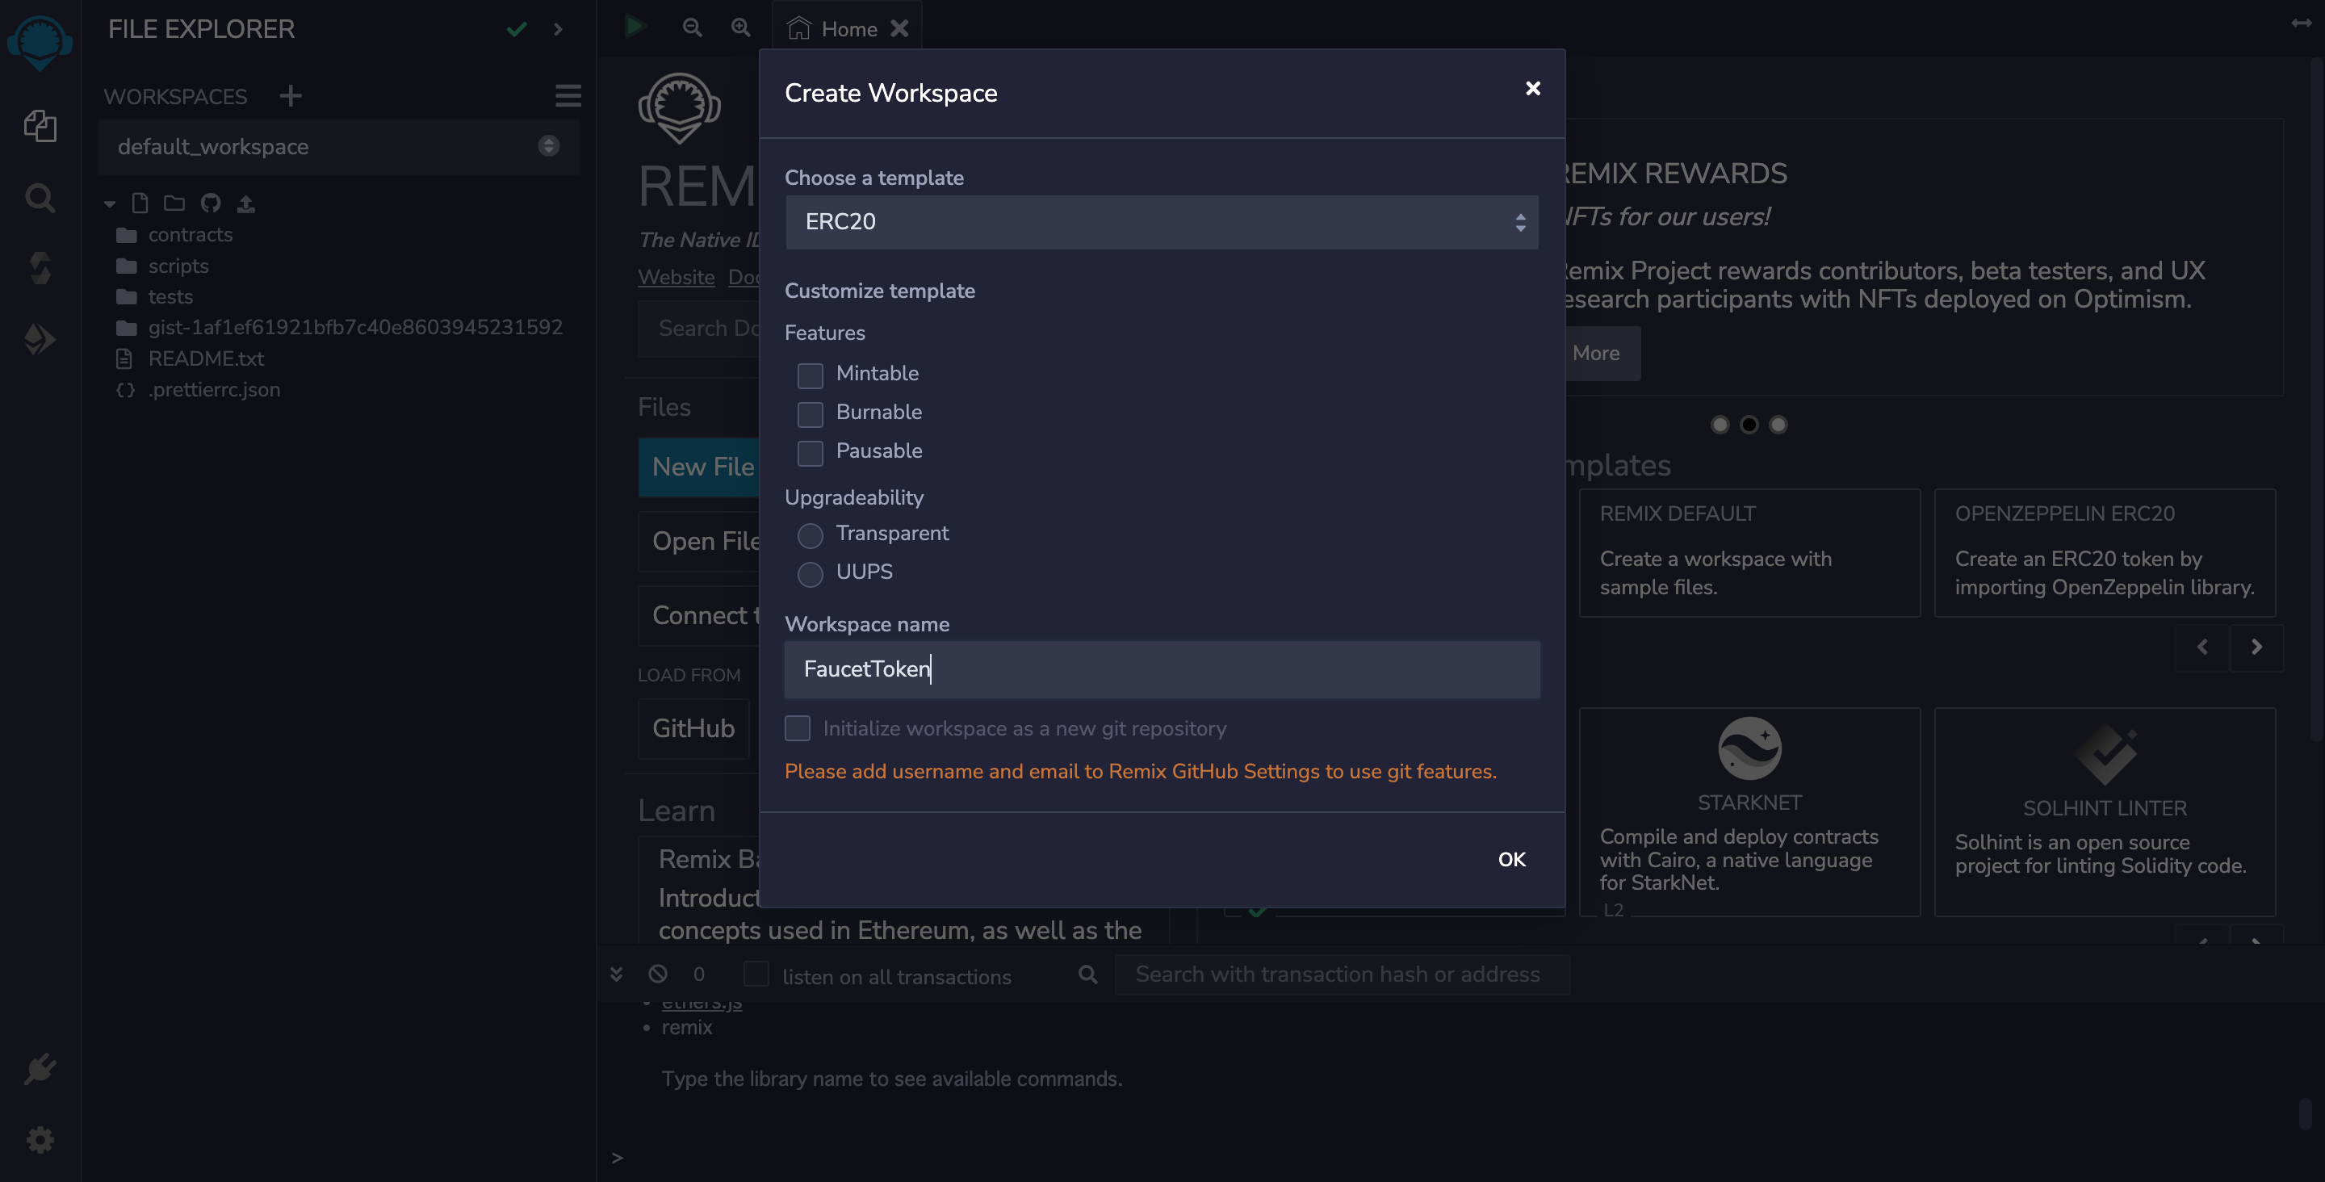Screen dimensions: 2325x1182
Task: Open the template dropdown showing ERC20
Action: (1162, 222)
